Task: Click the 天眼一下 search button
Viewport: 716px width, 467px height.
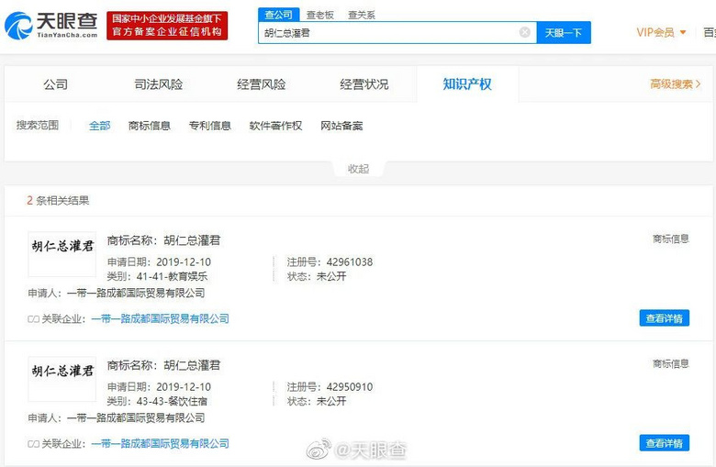Action: tap(564, 32)
